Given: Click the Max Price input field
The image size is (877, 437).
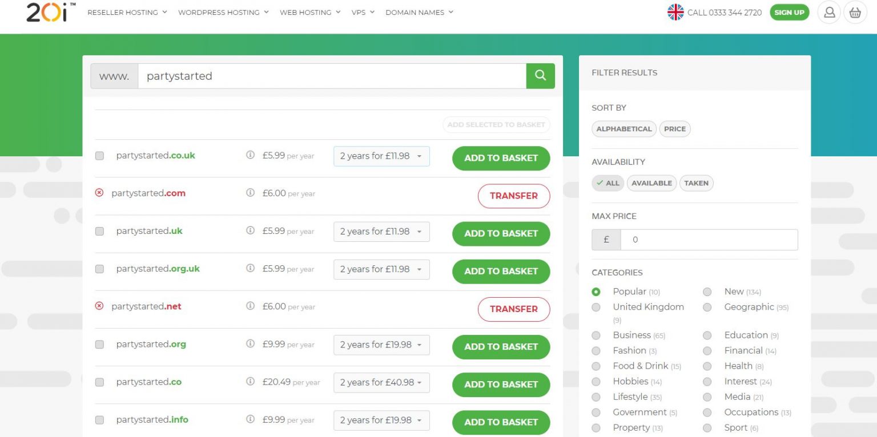Looking at the screenshot, I should click(709, 240).
